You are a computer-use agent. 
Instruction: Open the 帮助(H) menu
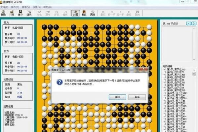click(48, 7)
